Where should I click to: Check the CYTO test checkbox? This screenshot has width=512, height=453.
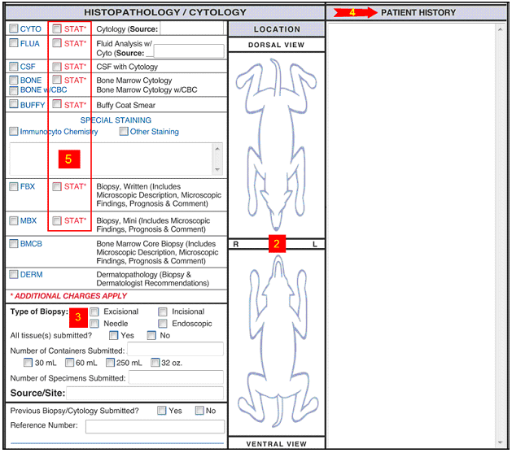14,28
